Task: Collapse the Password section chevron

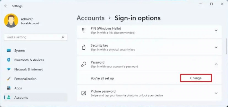Action: pos(216,64)
